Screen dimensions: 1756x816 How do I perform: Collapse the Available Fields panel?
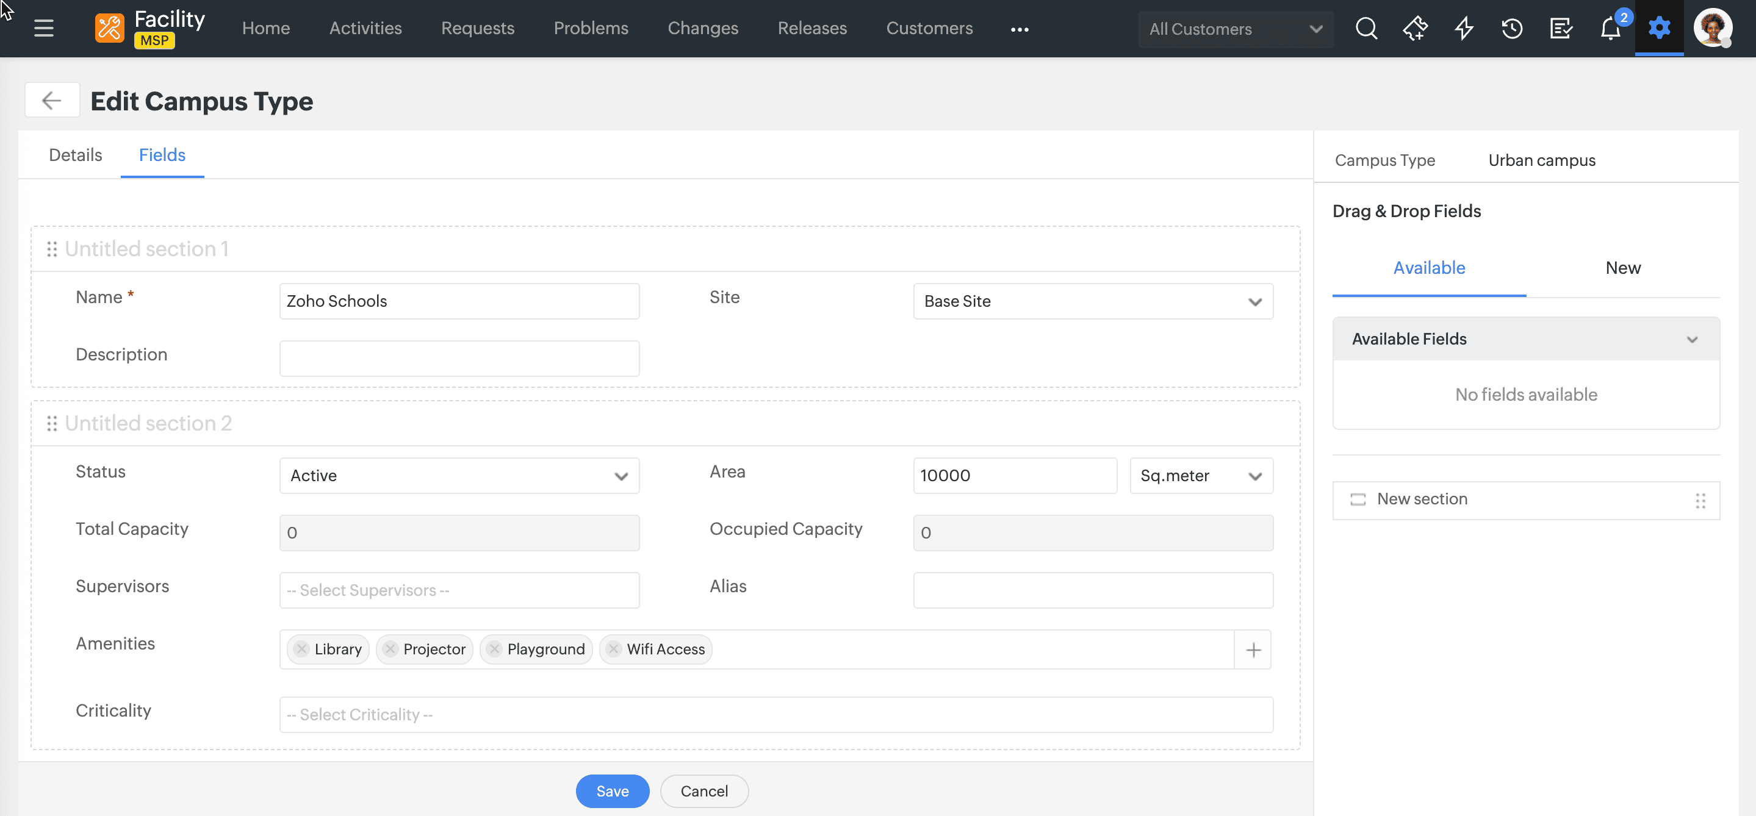pos(1692,339)
